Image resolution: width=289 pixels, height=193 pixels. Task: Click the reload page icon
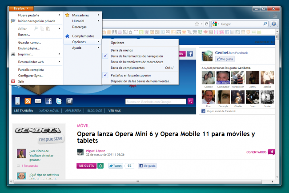(x=206, y=24)
